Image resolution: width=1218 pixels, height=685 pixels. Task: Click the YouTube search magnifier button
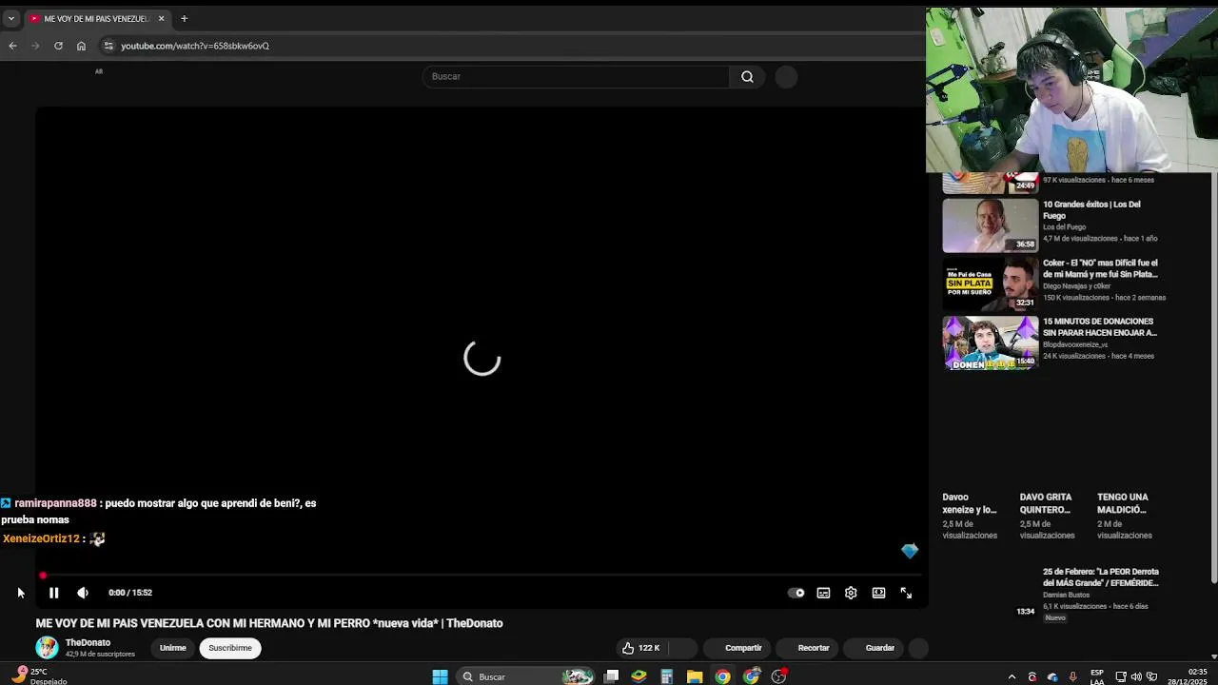747,76
